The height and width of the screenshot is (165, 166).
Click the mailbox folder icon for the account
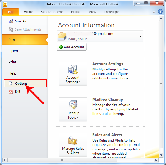click(x=62, y=36)
